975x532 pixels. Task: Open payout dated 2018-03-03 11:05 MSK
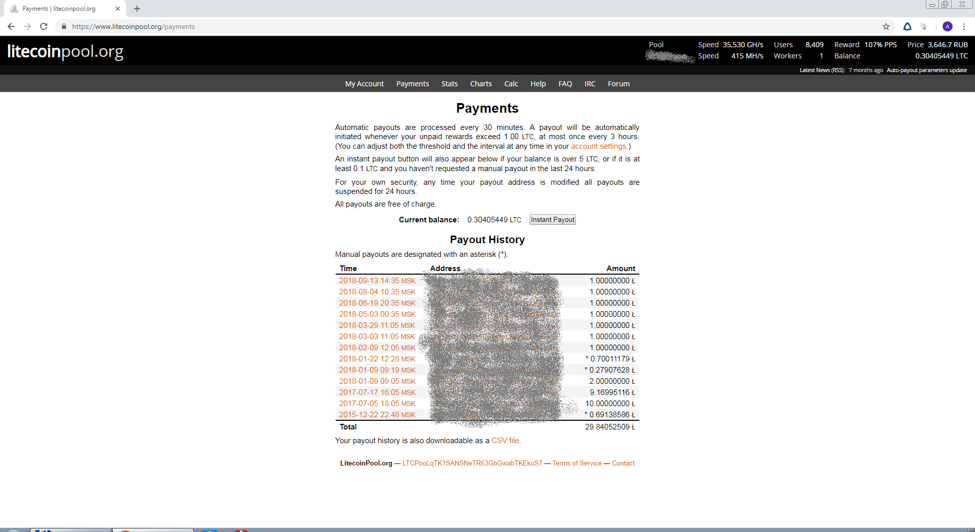[x=377, y=337]
